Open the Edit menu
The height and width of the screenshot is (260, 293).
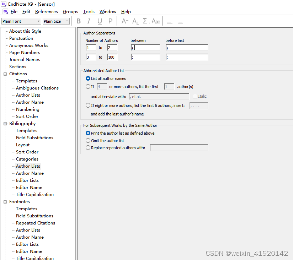[26, 12]
